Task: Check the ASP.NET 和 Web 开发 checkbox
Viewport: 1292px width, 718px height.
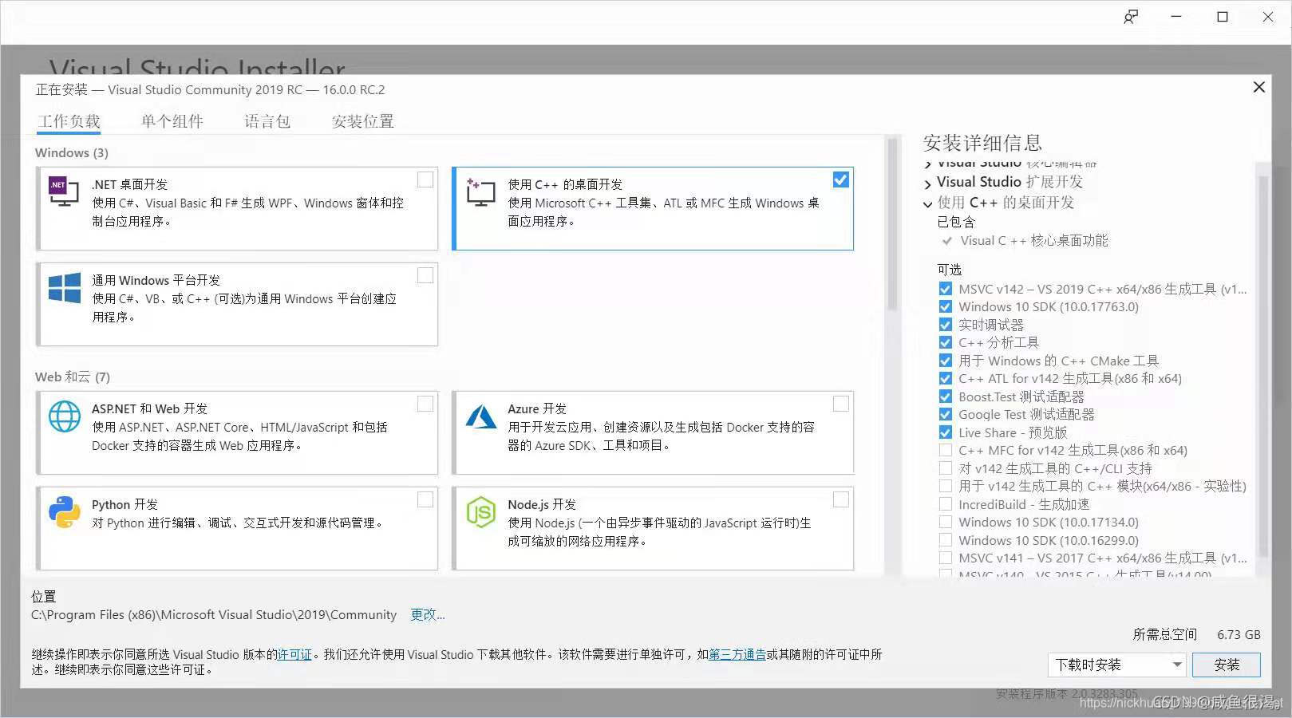Action: (x=425, y=404)
